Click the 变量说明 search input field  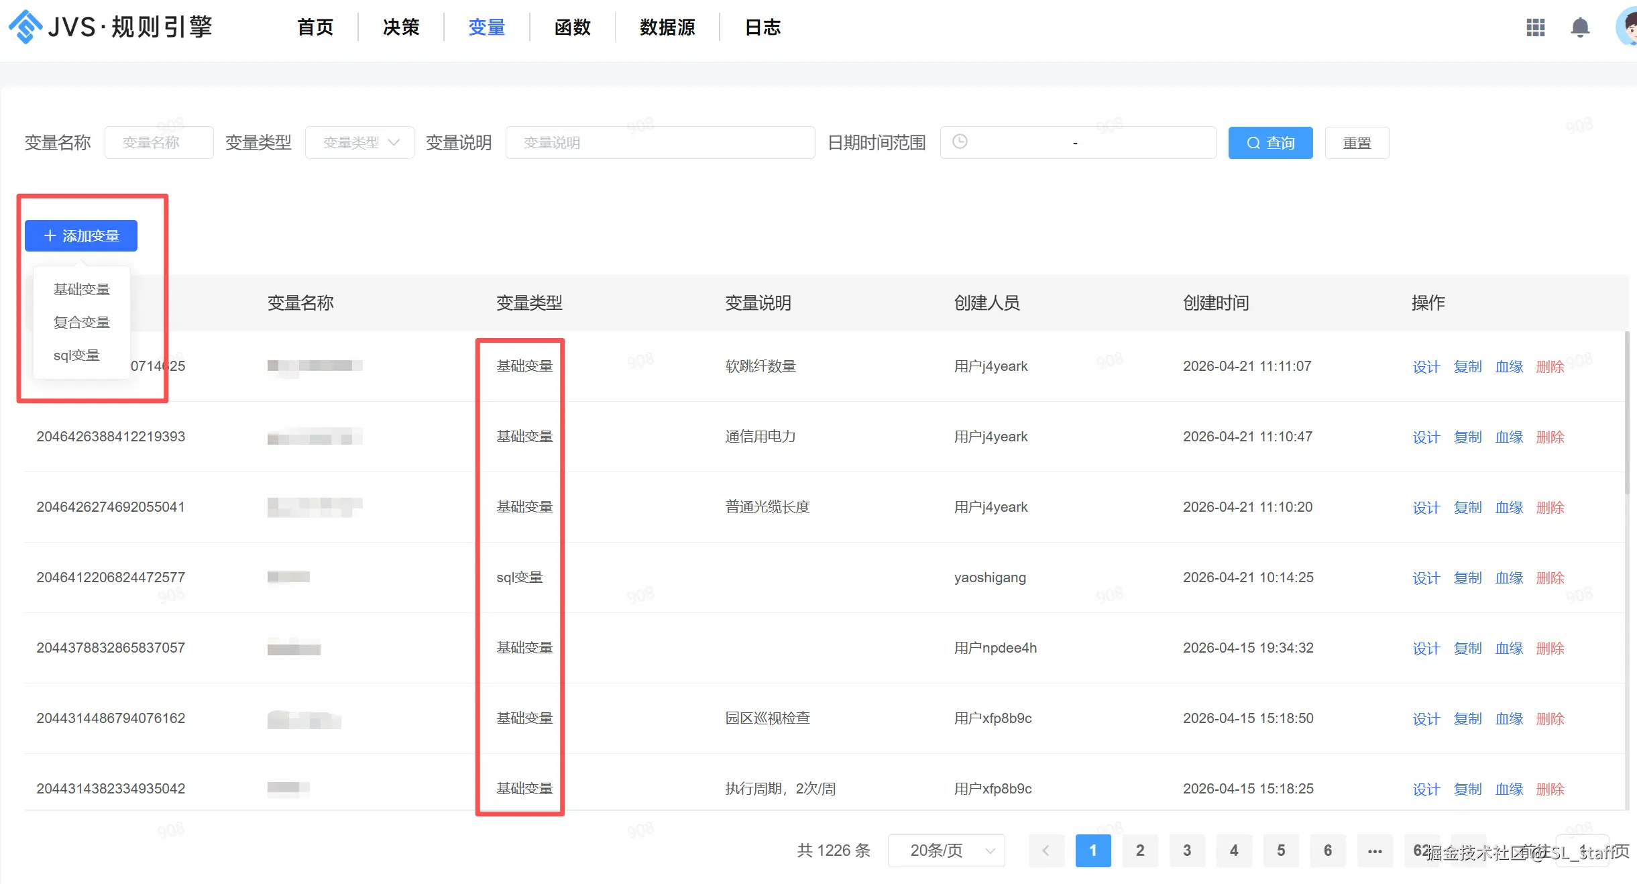click(660, 142)
